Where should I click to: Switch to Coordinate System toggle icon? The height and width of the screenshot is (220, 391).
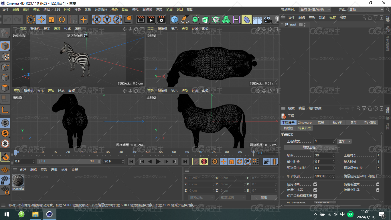coord(128,19)
